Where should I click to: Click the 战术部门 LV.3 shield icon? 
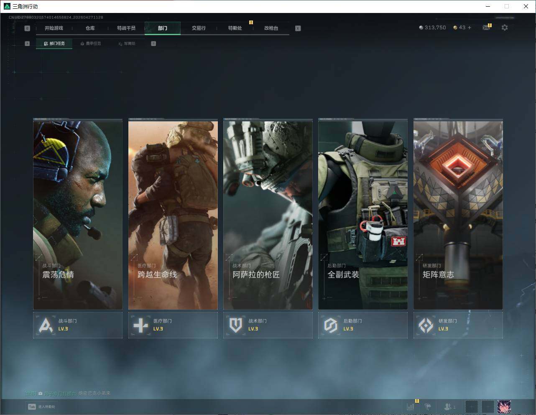(x=236, y=325)
